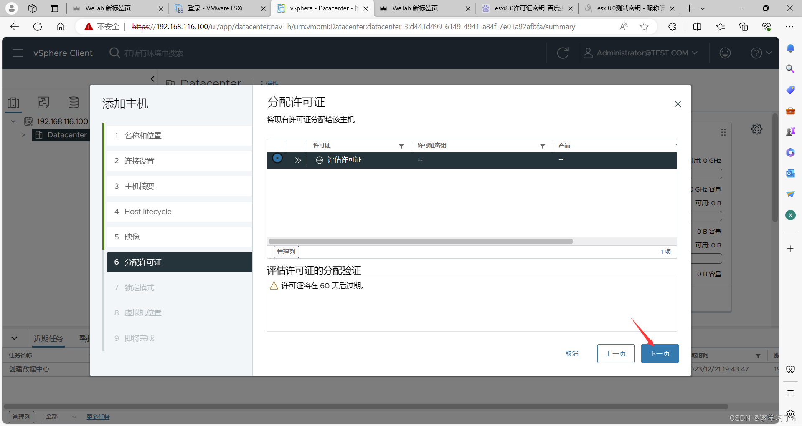Click horizontal scrollbar of license table

421,241
